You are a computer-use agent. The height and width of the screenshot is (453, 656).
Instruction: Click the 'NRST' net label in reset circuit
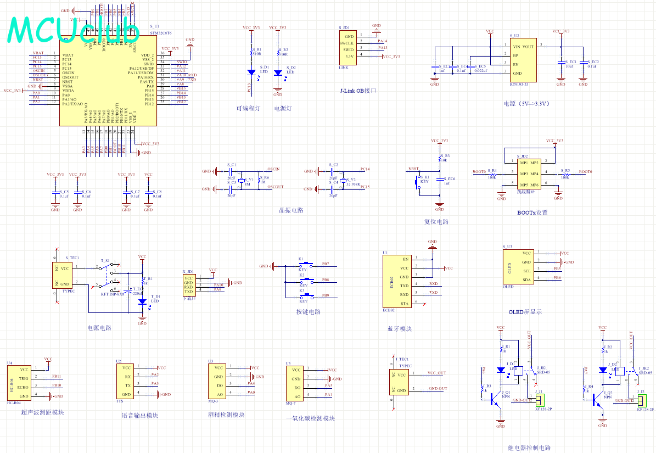pyautogui.click(x=413, y=169)
